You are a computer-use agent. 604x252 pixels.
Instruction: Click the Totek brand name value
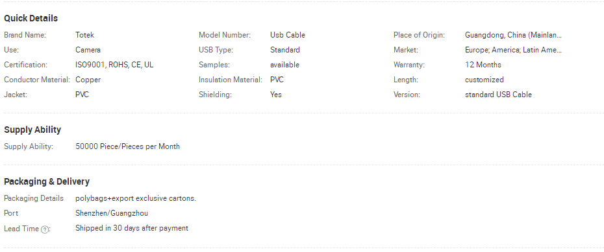[x=84, y=35]
